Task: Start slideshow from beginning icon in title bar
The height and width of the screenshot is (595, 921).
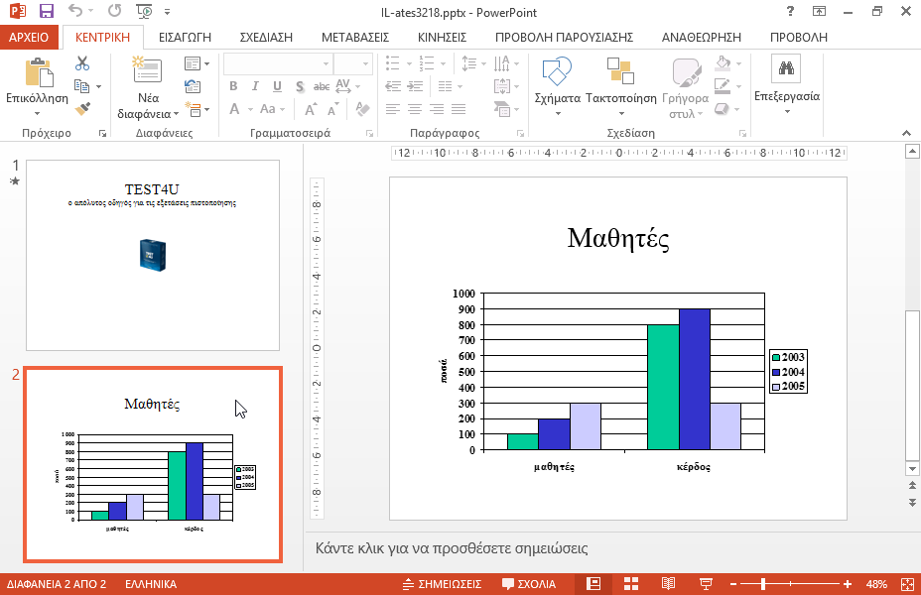Action: point(144,11)
